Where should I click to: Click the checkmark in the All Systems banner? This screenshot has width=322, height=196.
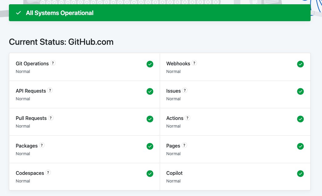[x=18, y=13]
